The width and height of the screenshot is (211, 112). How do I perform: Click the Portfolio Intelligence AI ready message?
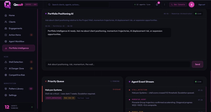tap(108, 32)
